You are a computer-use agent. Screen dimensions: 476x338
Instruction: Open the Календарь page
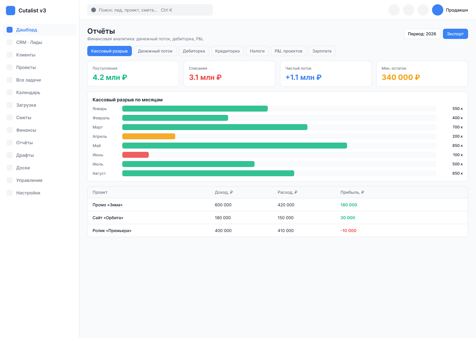pos(40,92)
